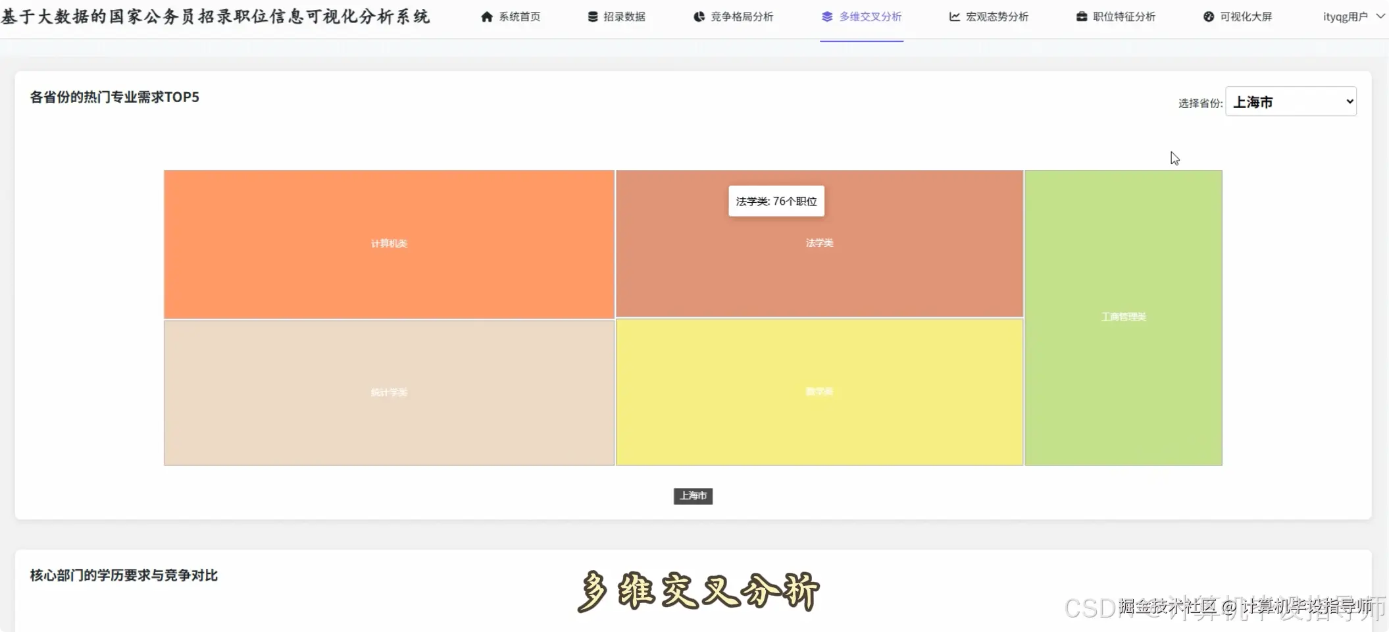
Task: Click the 法学类 treemap rectangle
Action: [x=819, y=263]
